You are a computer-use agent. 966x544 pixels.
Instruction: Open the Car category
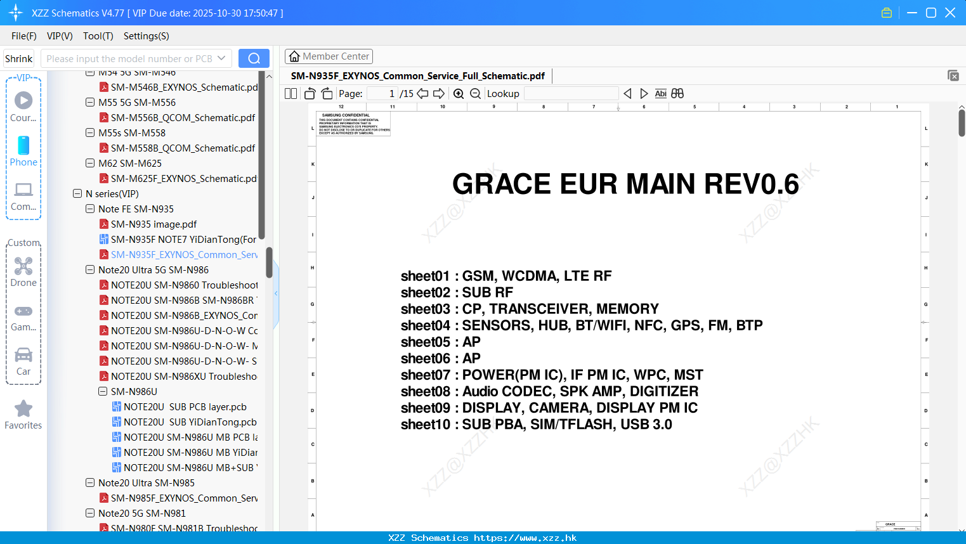click(x=23, y=361)
